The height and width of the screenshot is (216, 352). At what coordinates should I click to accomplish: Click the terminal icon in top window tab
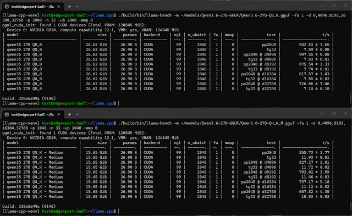click(x=7, y=7)
